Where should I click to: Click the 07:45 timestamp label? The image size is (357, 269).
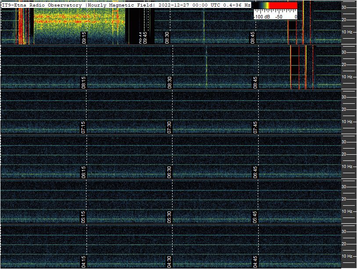(x=255, y=127)
